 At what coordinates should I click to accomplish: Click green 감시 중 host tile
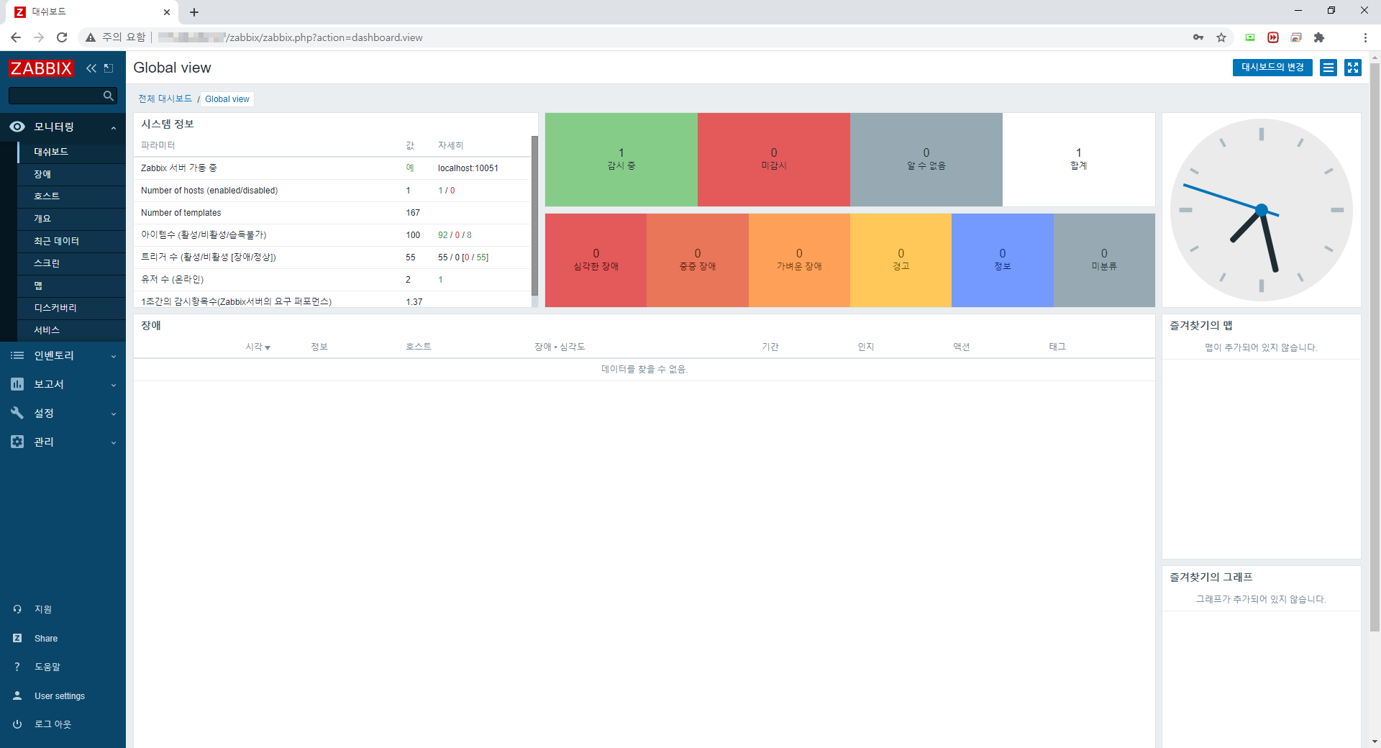point(621,160)
